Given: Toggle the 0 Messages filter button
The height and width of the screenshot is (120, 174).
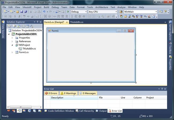Looking at the screenshot, I should tap(88, 93).
